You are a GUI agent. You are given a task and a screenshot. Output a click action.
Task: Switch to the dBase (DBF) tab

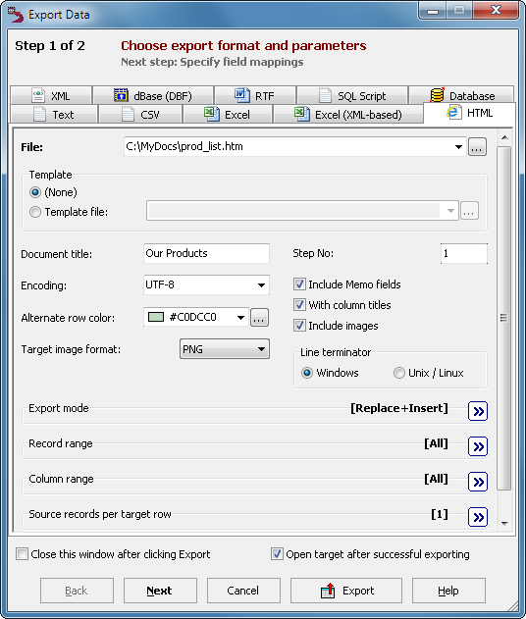point(153,95)
